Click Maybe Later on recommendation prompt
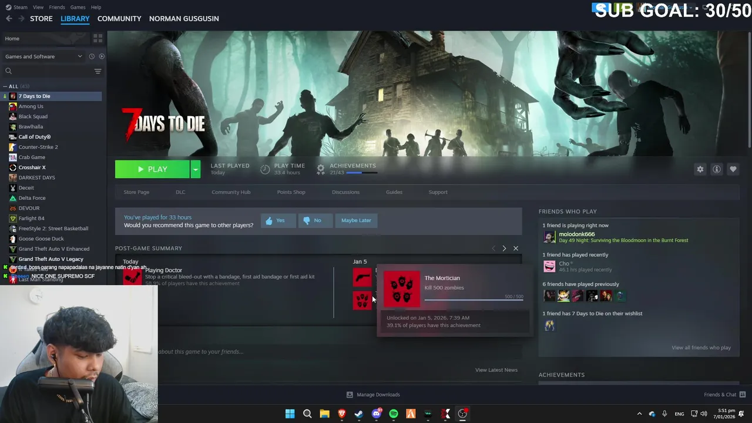The width and height of the screenshot is (752, 423). [x=356, y=220]
